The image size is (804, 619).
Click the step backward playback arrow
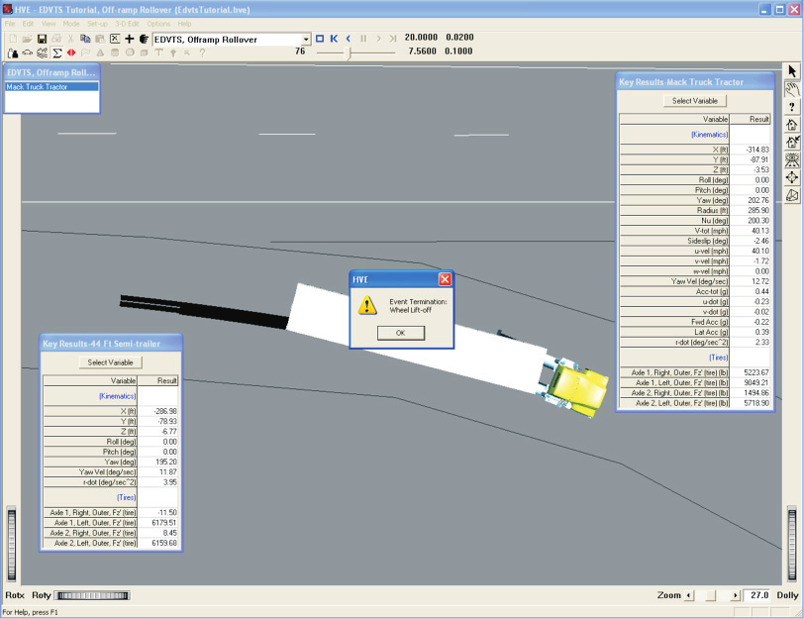pos(349,39)
